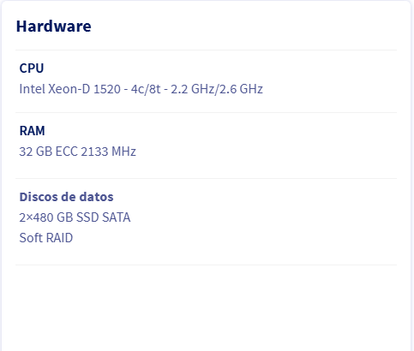The image size is (414, 351).
Task: Click the Soft RAID text
Action: 46,238
